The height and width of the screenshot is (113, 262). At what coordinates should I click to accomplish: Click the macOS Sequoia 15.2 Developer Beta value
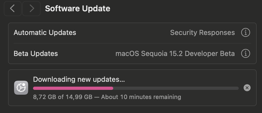tap(175, 54)
